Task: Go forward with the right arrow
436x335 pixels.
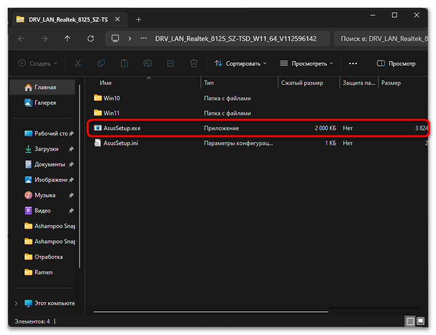Action: pos(44,39)
